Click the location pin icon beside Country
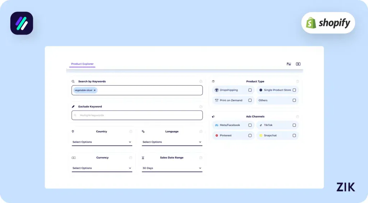This screenshot has height=203, width=368. coord(73,132)
